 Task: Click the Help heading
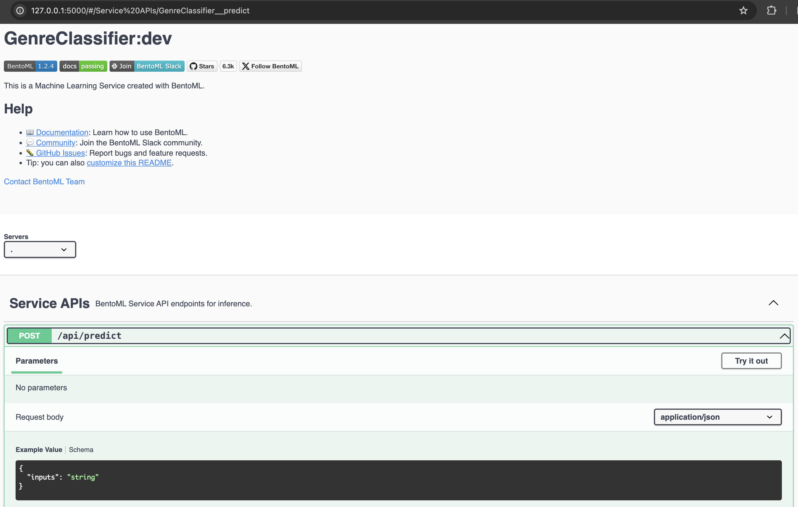tap(18, 109)
